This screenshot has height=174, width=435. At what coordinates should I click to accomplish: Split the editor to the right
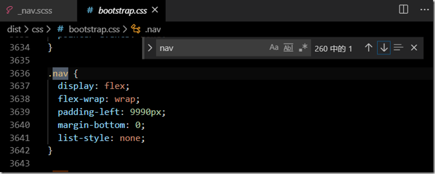[404, 10]
